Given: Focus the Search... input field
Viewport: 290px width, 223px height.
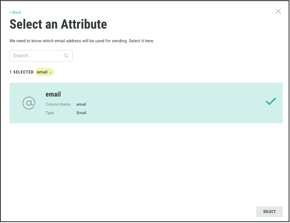Looking at the screenshot, I should point(36,56).
